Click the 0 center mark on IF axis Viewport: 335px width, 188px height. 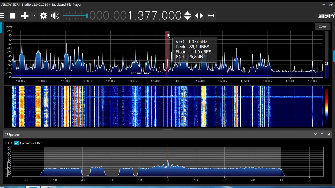pos(167,180)
